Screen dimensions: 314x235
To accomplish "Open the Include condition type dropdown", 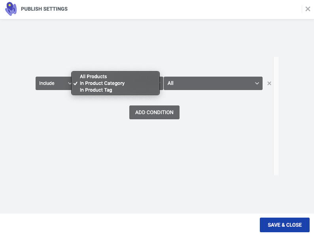I will point(53,83).
